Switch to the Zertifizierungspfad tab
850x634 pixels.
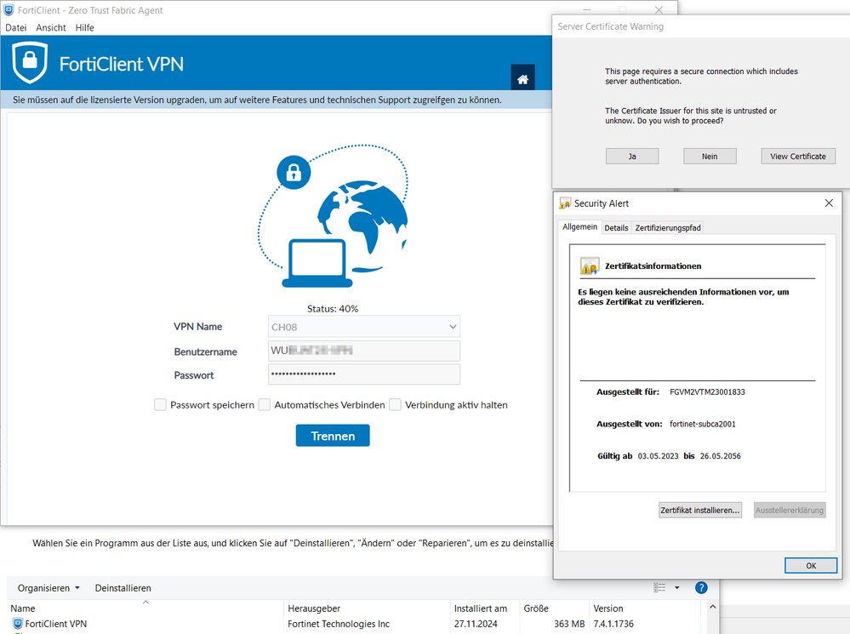(668, 228)
